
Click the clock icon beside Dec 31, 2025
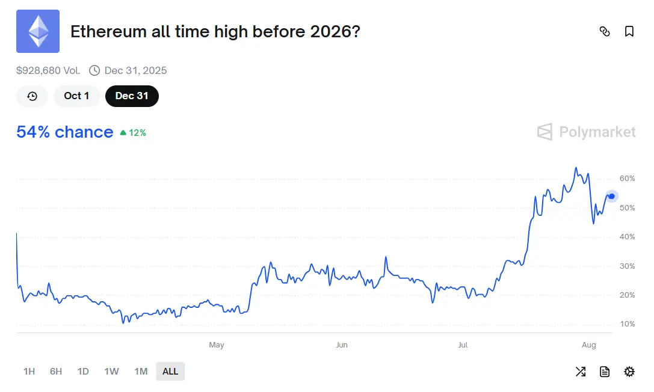click(x=94, y=70)
